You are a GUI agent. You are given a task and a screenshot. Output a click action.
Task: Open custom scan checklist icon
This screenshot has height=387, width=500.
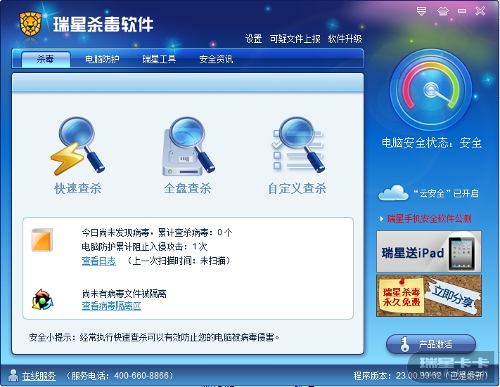pos(298,145)
